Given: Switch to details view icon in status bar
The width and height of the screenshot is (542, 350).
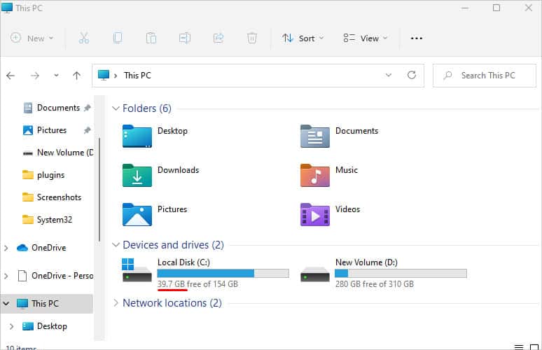Looking at the screenshot, I should [519, 347].
